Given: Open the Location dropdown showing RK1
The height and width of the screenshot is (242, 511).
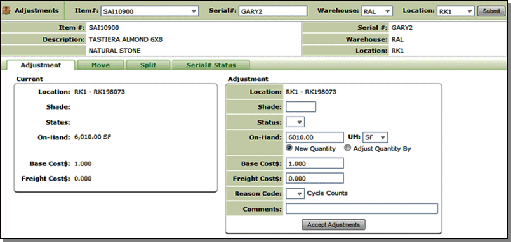Looking at the screenshot, I should click(x=455, y=11).
